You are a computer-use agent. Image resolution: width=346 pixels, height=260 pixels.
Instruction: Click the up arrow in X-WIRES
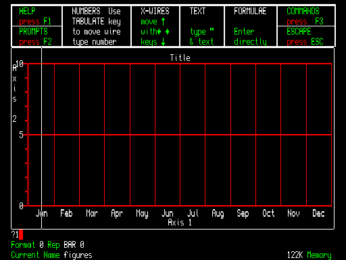164,22
